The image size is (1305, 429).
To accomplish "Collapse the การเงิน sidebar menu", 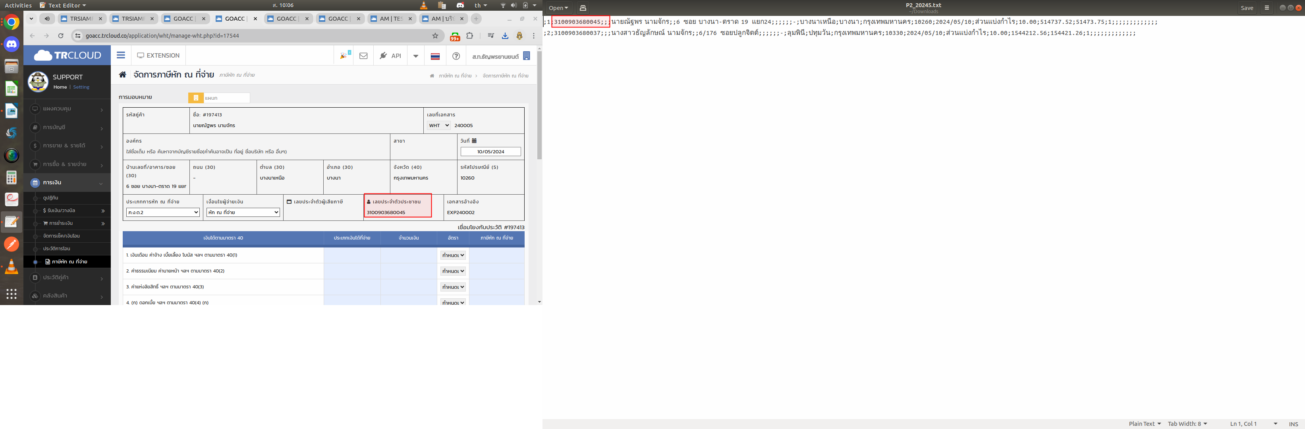I will pos(67,182).
